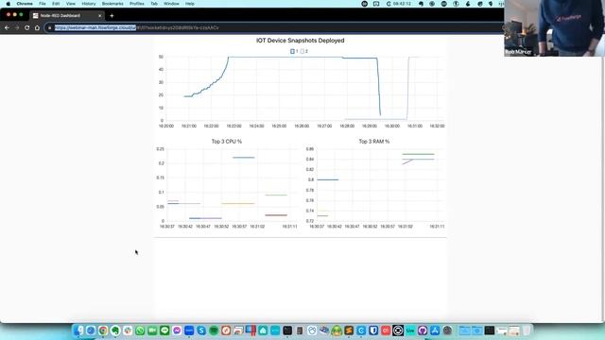
Task: Open Trash in the Dock
Action: click(527, 331)
